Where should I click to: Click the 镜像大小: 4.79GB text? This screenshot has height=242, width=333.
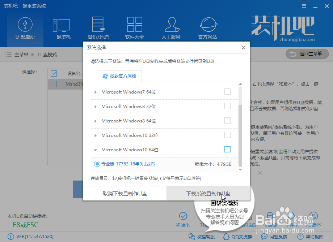click(213, 164)
